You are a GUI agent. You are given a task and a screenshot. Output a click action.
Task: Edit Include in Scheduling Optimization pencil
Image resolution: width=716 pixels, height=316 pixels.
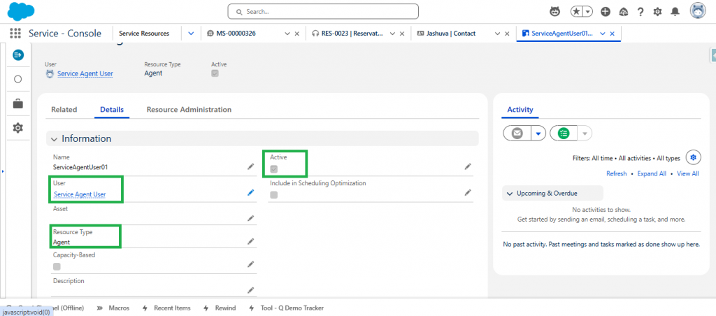coord(468,193)
